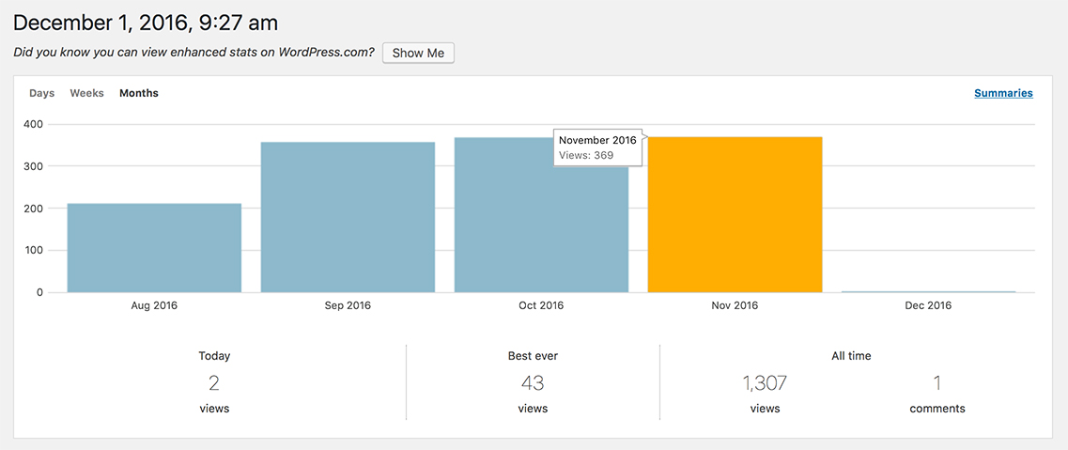This screenshot has width=1068, height=450.
Task: Click the Sep 2016 blue bar
Action: tap(348, 217)
